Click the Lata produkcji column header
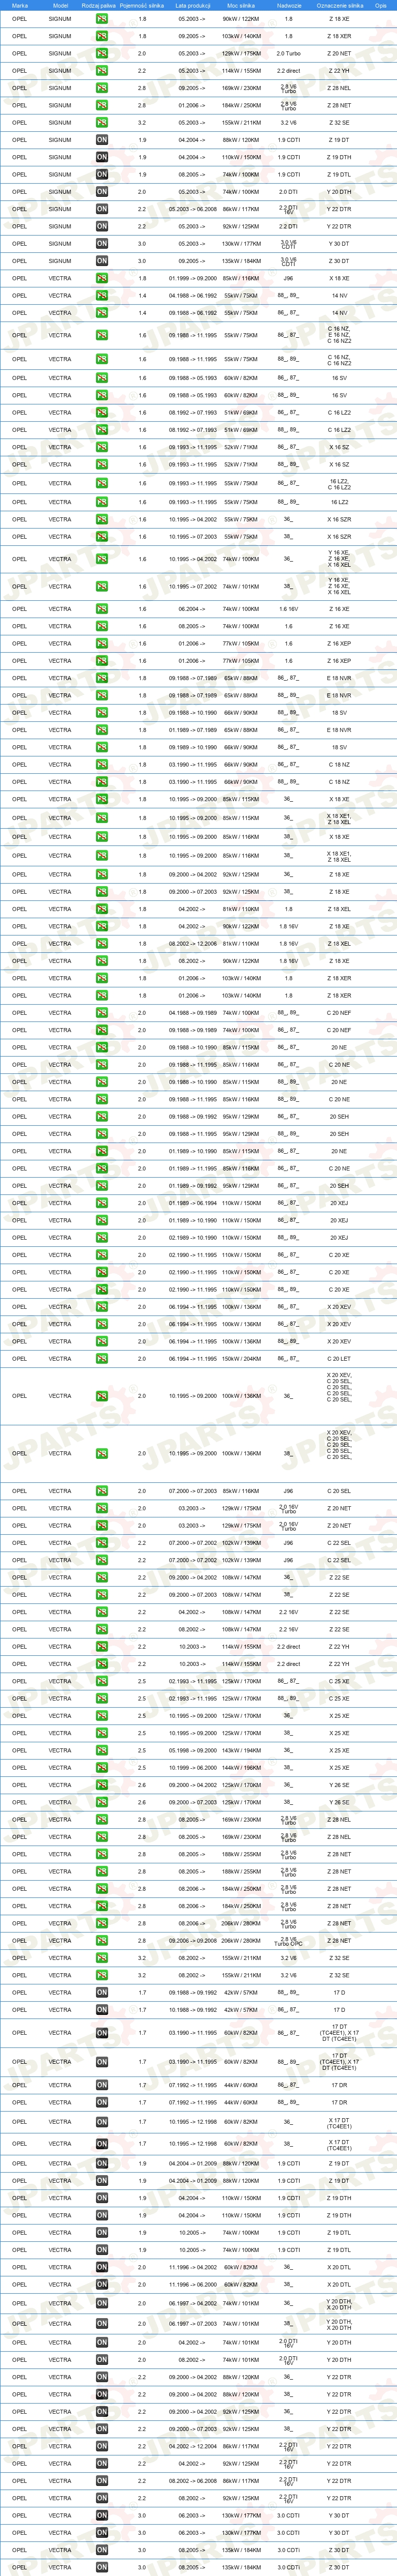 pos(192,5)
